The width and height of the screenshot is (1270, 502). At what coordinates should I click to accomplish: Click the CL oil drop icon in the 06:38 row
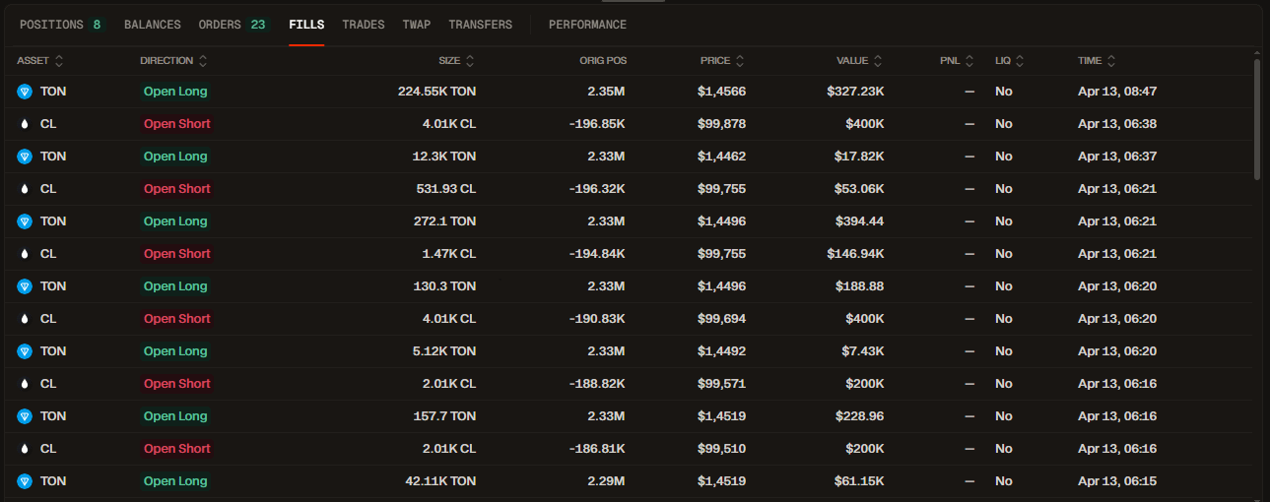click(x=25, y=124)
